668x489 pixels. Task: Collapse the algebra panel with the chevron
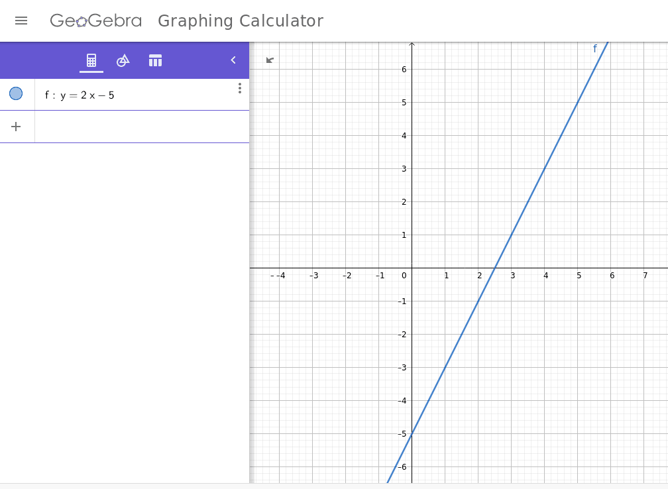point(233,60)
